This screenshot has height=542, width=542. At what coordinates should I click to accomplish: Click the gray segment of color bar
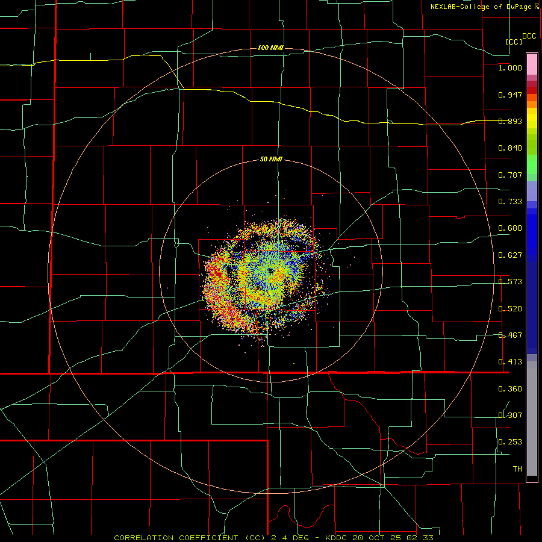click(532, 419)
